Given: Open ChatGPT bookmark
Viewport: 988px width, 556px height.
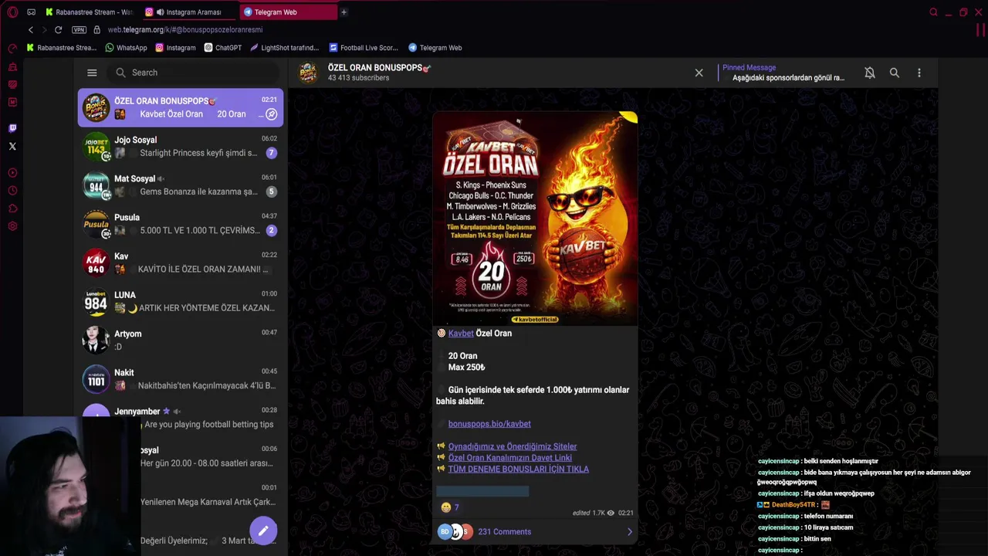Looking at the screenshot, I should pos(223,48).
